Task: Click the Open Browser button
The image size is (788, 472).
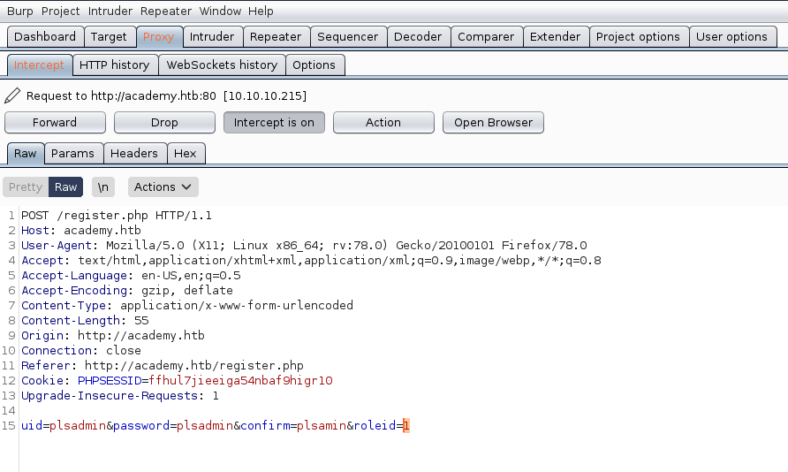Action: tap(493, 123)
